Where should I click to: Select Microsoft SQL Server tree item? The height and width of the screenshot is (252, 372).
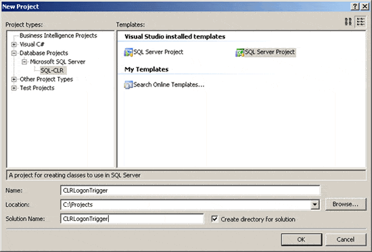(x=57, y=62)
